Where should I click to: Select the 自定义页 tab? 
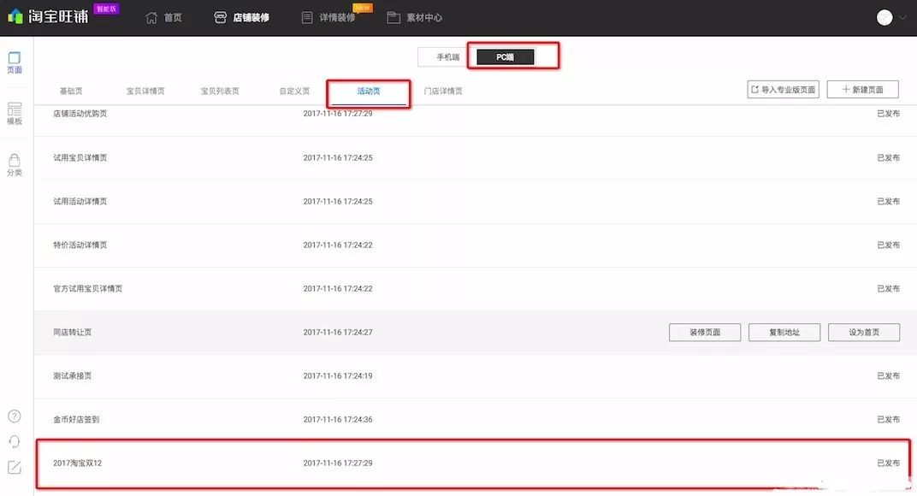[x=294, y=91]
